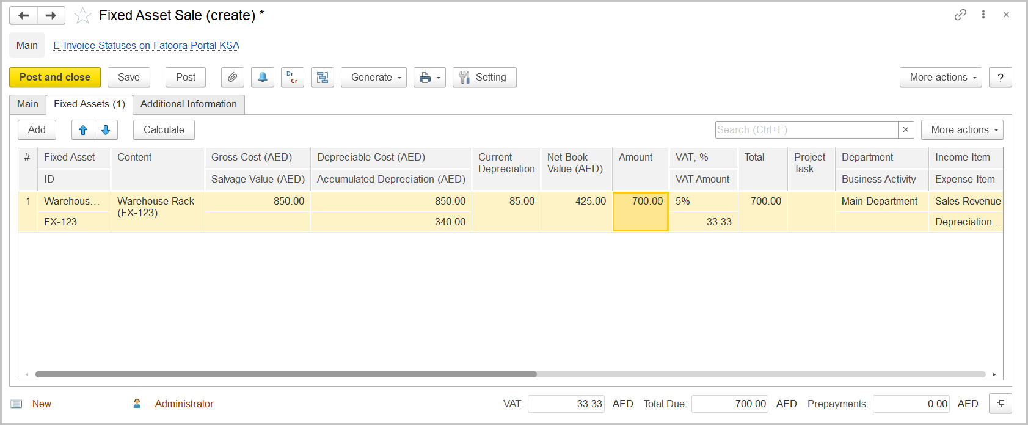Open More actions in the toolbar
The height and width of the screenshot is (425, 1028).
tap(941, 78)
